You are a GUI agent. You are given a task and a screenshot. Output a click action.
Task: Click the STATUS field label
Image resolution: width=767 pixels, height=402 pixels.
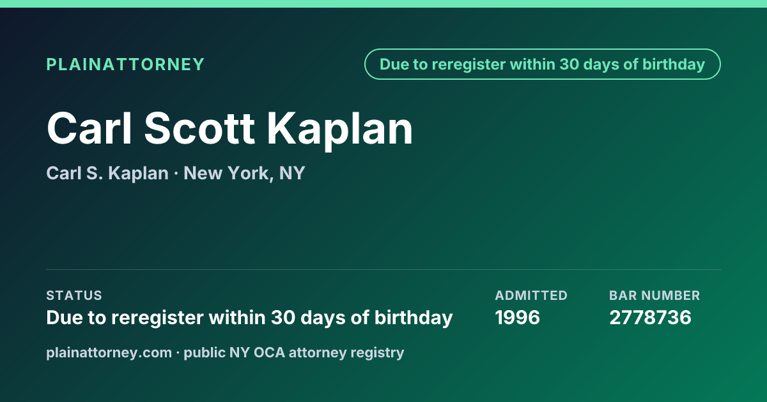pos(74,295)
